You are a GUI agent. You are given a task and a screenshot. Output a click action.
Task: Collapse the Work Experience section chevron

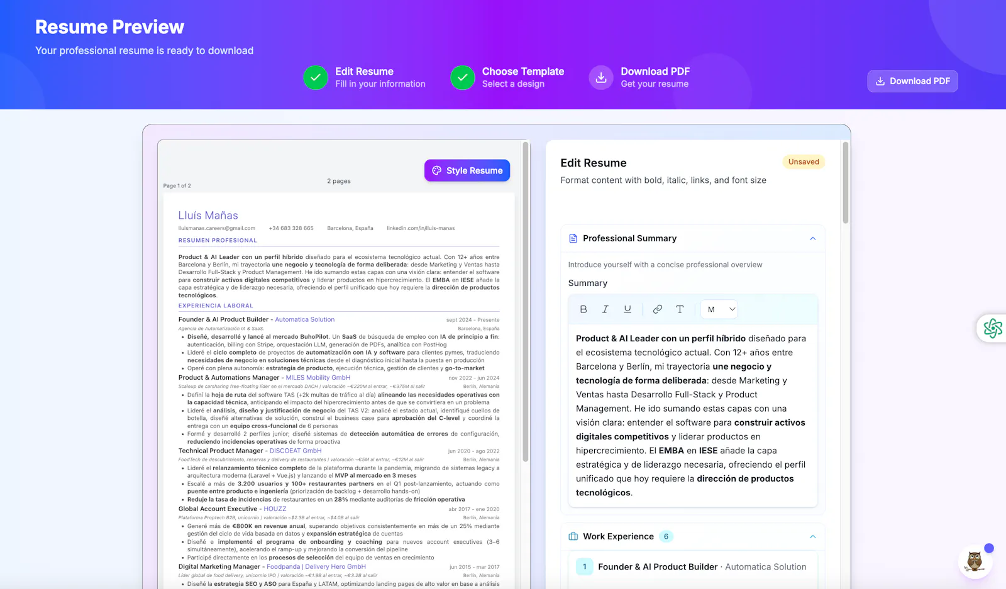coord(812,536)
